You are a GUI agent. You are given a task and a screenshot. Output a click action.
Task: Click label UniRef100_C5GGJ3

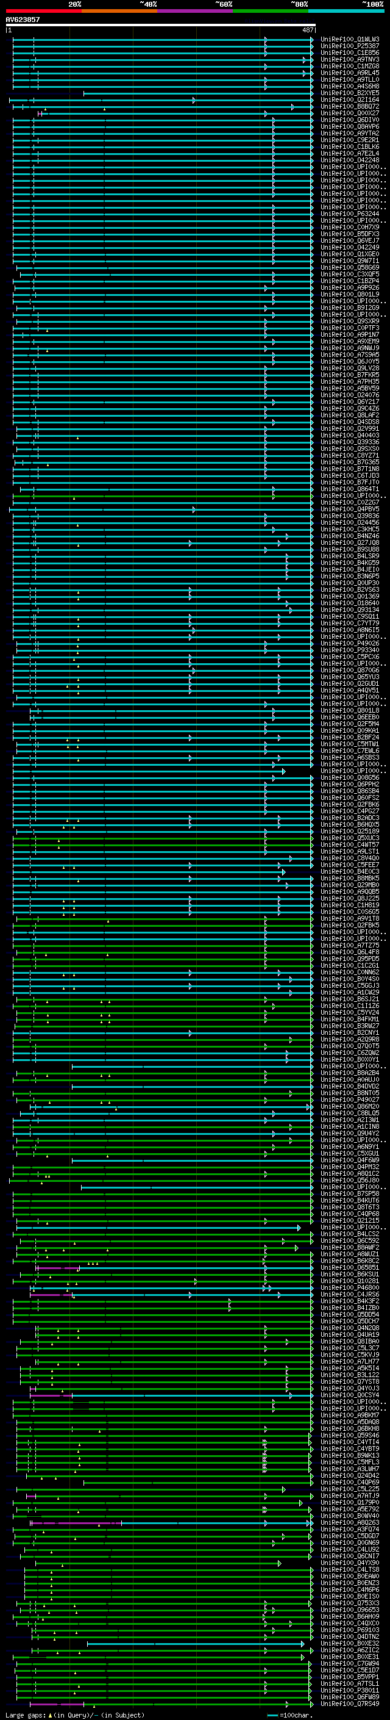[x=350, y=985]
